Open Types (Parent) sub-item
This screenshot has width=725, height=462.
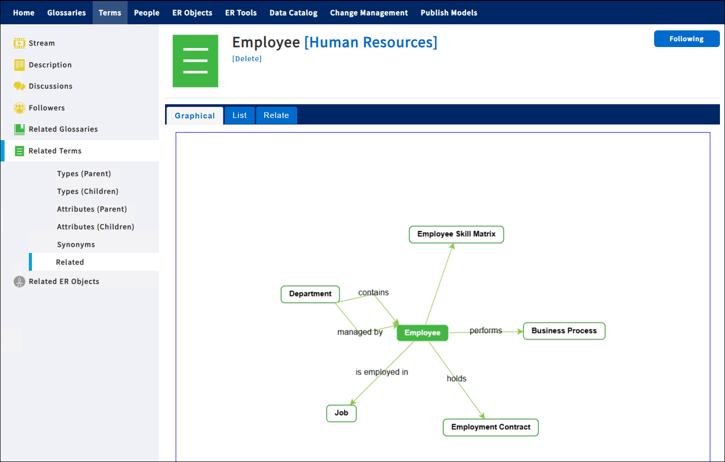(84, 174)
